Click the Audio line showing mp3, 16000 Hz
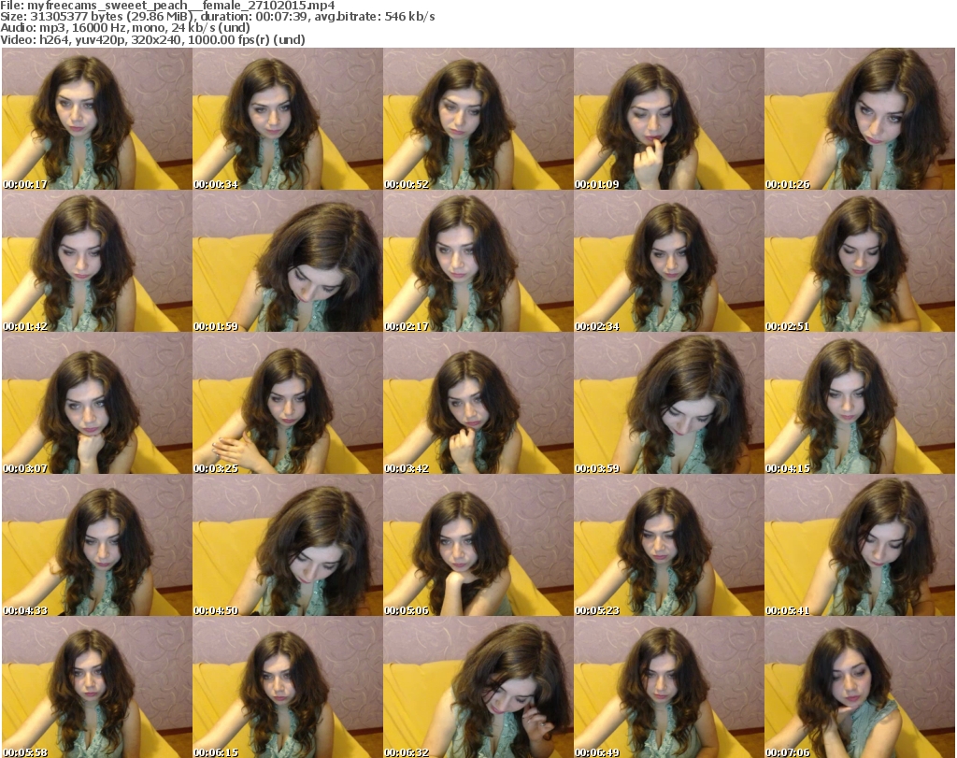Viewport: 957px width, 758px height. (125, 28)
